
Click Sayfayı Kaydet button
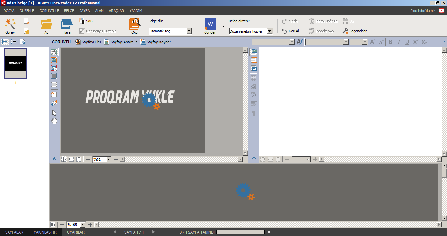[155, 42]
